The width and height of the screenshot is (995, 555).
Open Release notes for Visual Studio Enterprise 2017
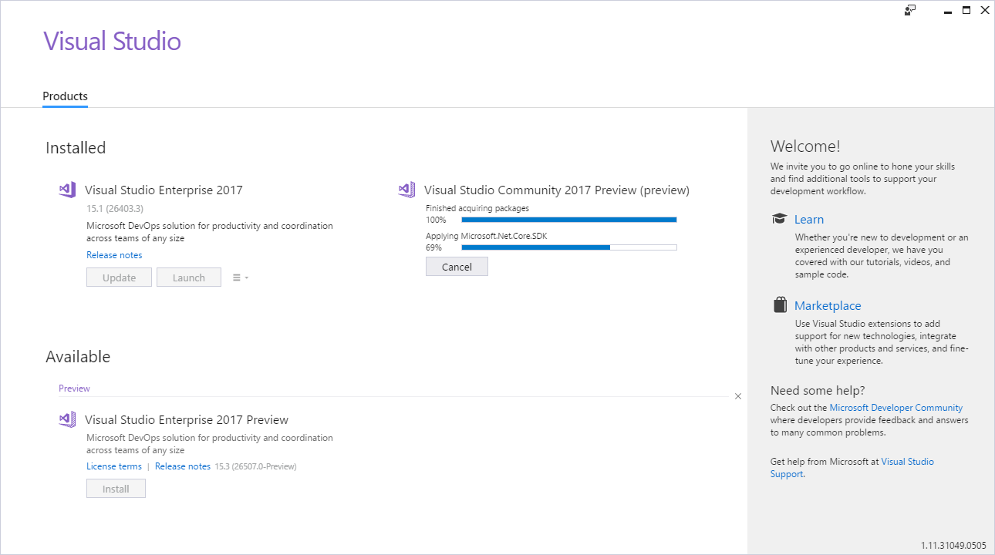tap(114, 254)
